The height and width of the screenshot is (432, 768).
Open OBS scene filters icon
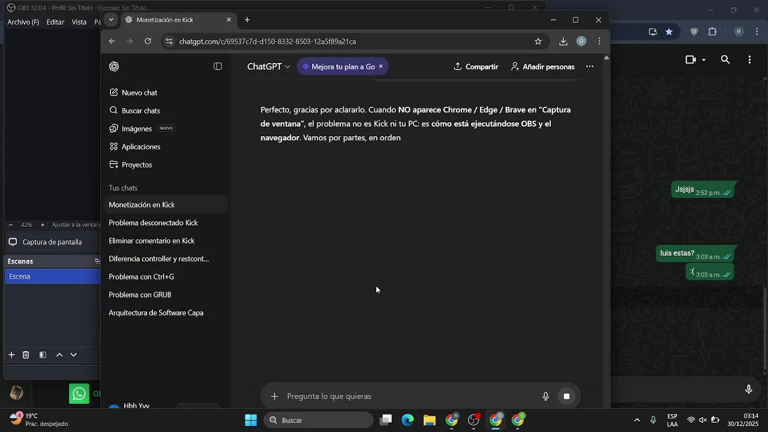(x=43, y=355)
